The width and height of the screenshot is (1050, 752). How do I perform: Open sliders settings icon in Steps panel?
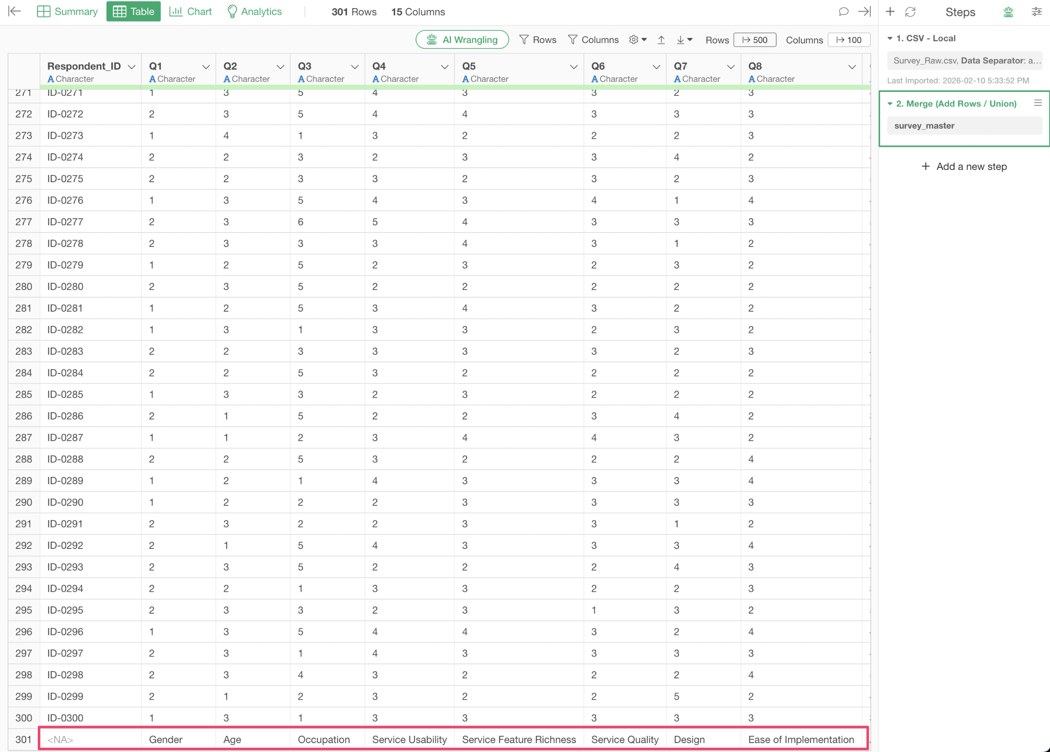pyautogui.click(x=1036, y=12)
